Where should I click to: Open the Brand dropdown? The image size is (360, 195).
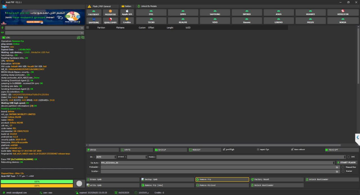137,157
